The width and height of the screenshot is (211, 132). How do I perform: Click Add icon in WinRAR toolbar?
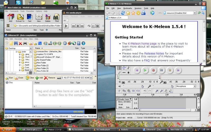(11, 18)
